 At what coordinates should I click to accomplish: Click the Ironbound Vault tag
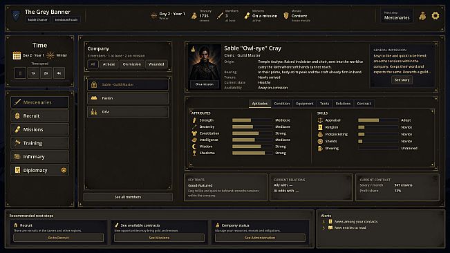pos(66,20)
